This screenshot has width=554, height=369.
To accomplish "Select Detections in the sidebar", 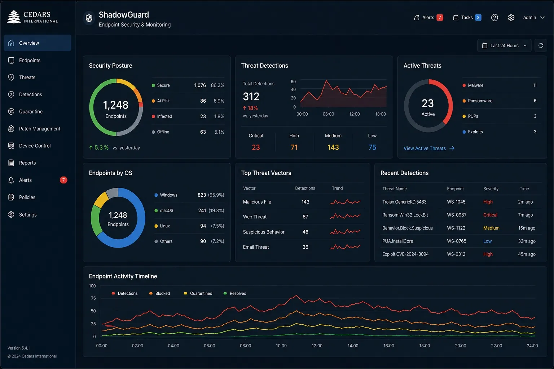I will pyautogui.click(x=38, y=94).
